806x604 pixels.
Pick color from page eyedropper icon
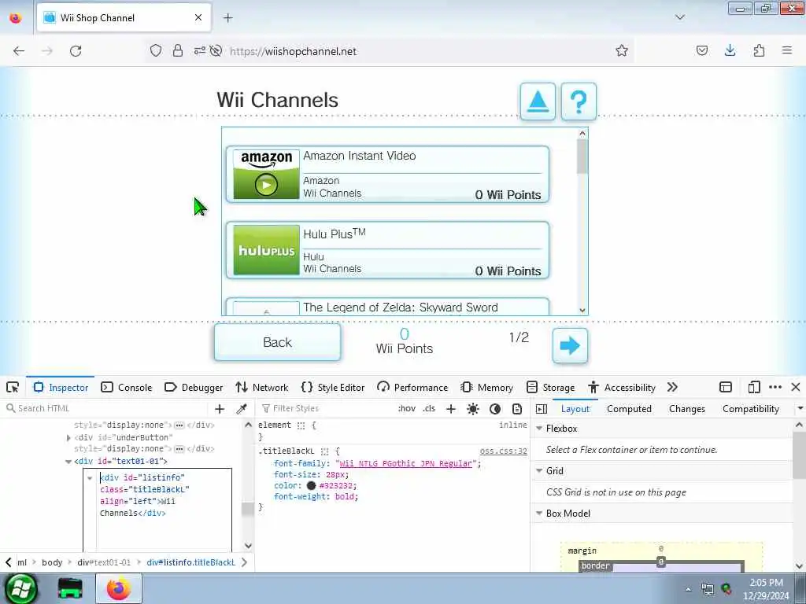click(241, 409)
